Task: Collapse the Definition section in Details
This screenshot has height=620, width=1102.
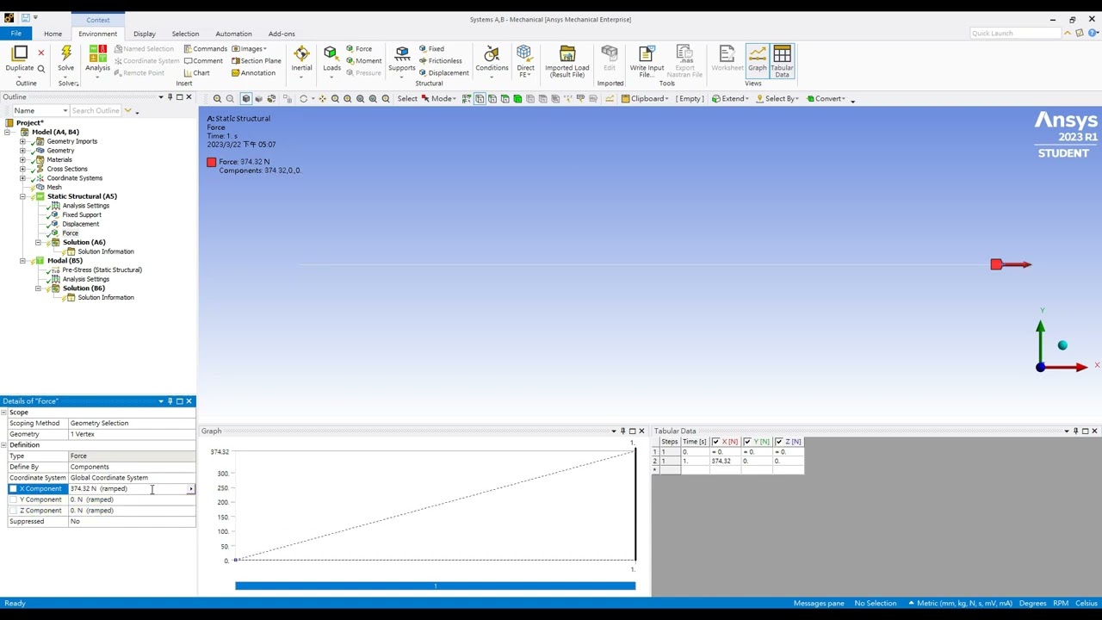Action: (4, 445)
